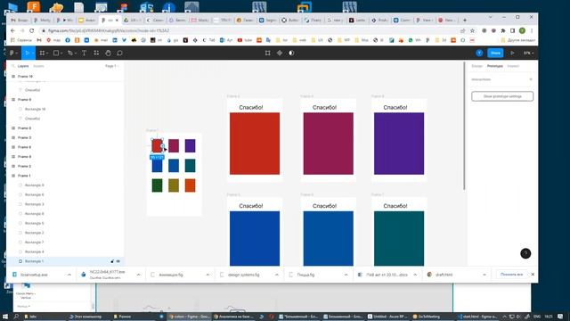Open the Figma help question-mark button
This screenshot has height=321, width=570.
pyautogui.click(x=525, y=253)
